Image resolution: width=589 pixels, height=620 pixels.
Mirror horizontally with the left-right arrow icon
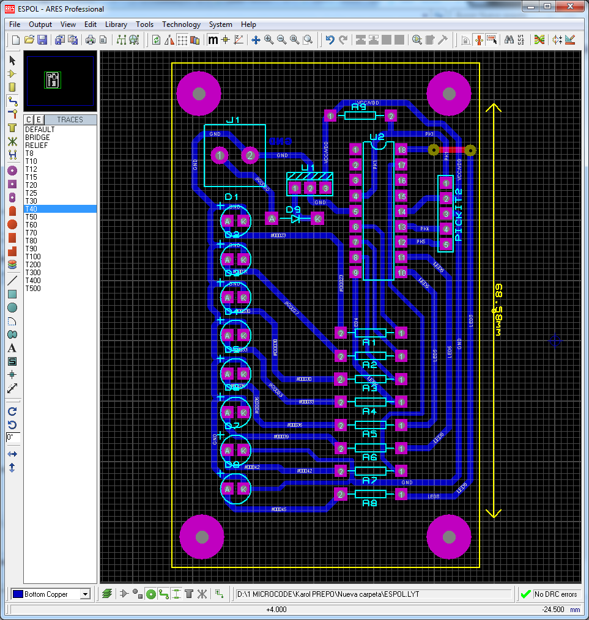pos(12,454)
